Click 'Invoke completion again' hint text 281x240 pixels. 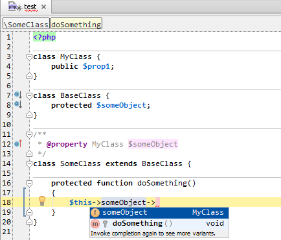click(x=153, y=234)
